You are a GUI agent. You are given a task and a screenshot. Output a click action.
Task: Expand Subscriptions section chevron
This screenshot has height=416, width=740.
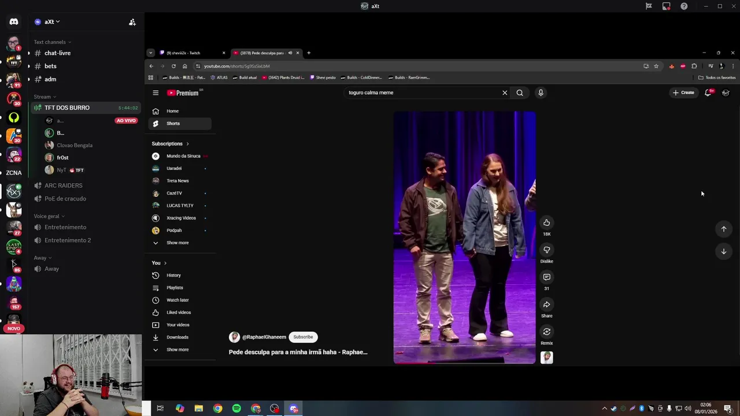coord(187,144)
